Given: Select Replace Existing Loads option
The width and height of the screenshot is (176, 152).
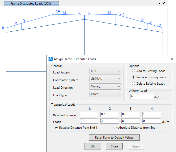Looking at the screenshot, I should click(134, 77).
